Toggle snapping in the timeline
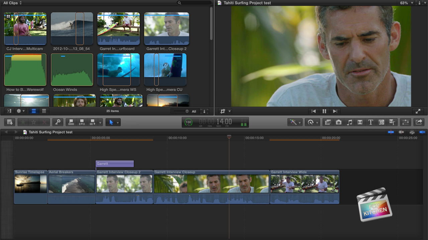428x240 pixels. point(422,132)
